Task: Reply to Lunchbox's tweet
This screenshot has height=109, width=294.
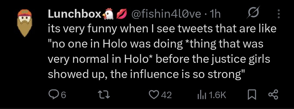Action: [53, 95]
